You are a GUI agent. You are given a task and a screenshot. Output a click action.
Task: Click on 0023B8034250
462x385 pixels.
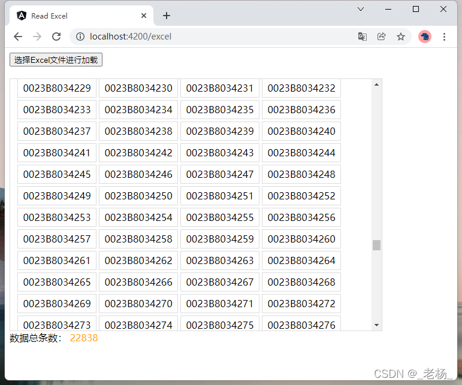tap(138, 196)
